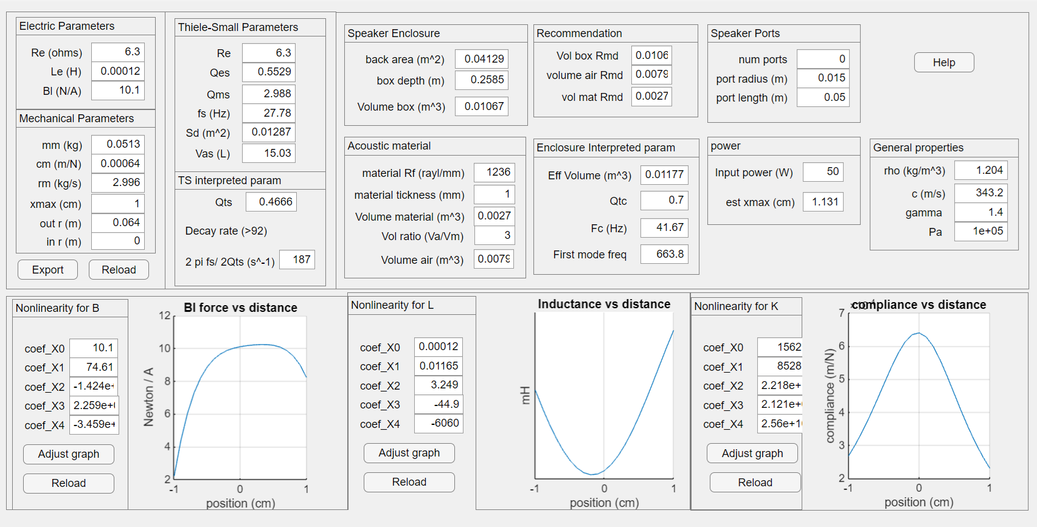Select the material Rf (rayl/mm) field

click(494, 173)
